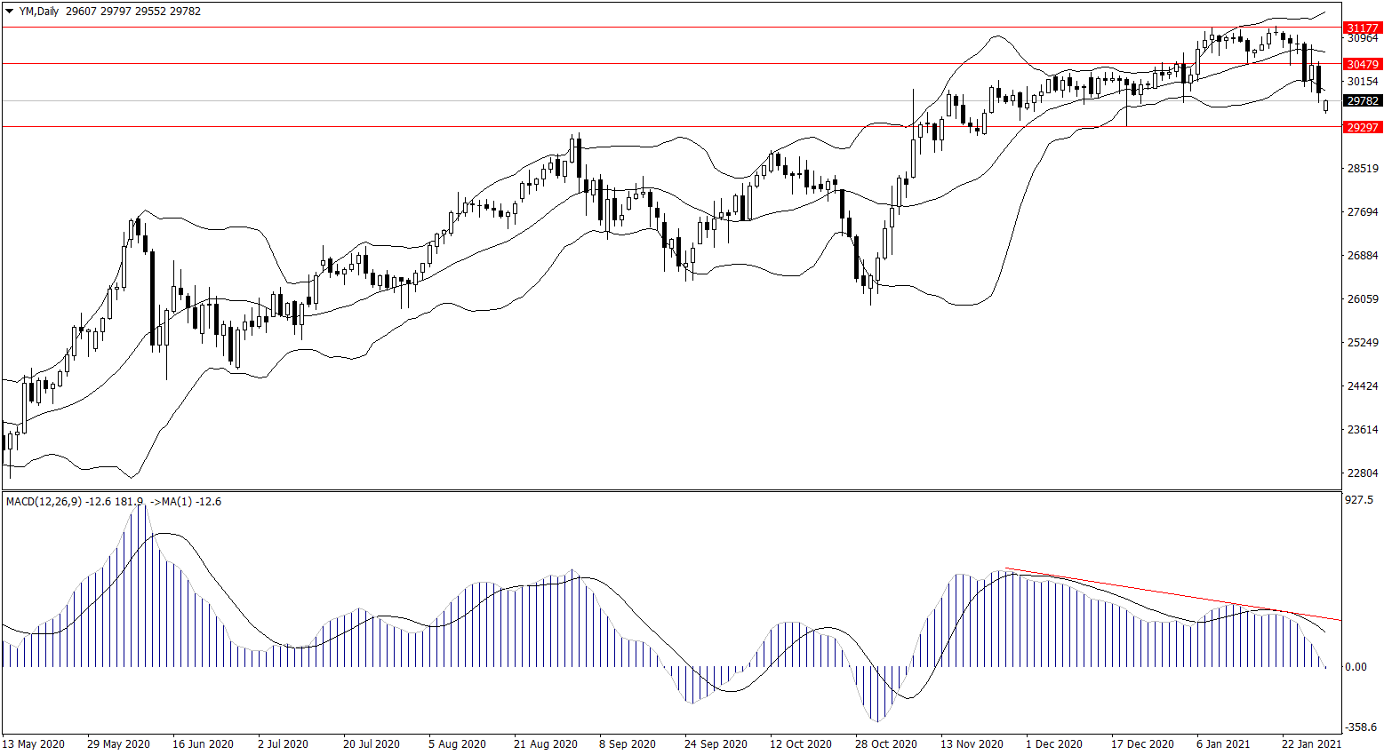Click the 0.00 level on MACD scale
1392x755 pixels.
1356,667
